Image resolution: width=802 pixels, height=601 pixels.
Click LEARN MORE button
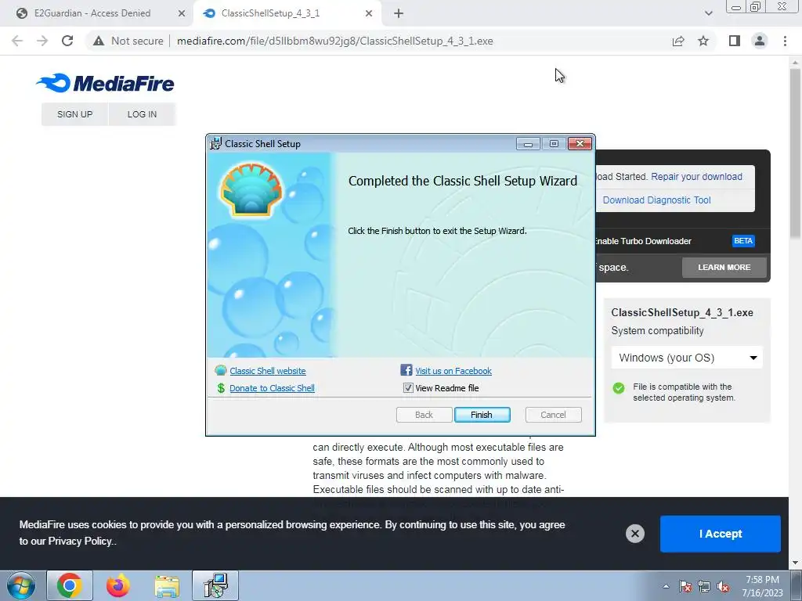pyautogui.click(x=724, y=268)
